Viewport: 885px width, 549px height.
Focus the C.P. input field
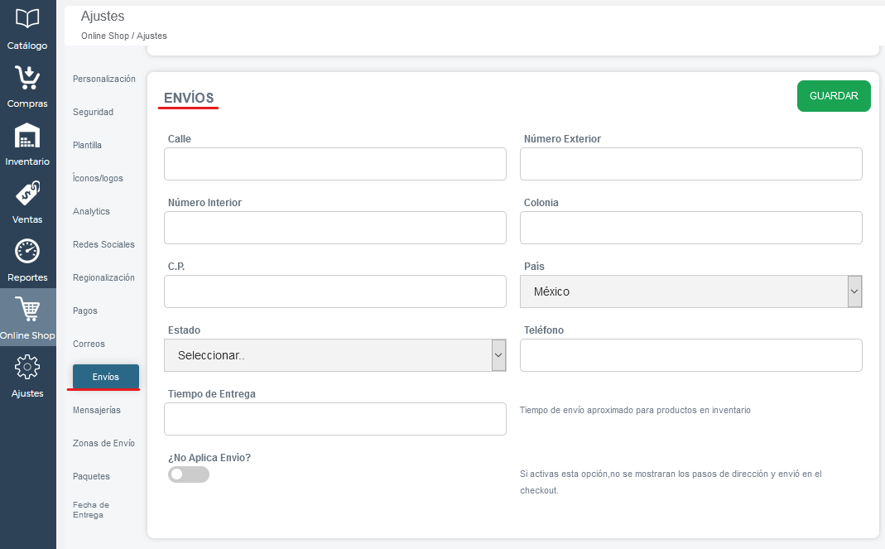(x=334, y=291)
